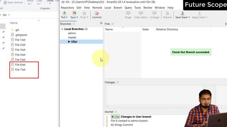This screenshot has width=227, height=127.
Task: Close the Files panel tab
Action: tap(113, 24)
